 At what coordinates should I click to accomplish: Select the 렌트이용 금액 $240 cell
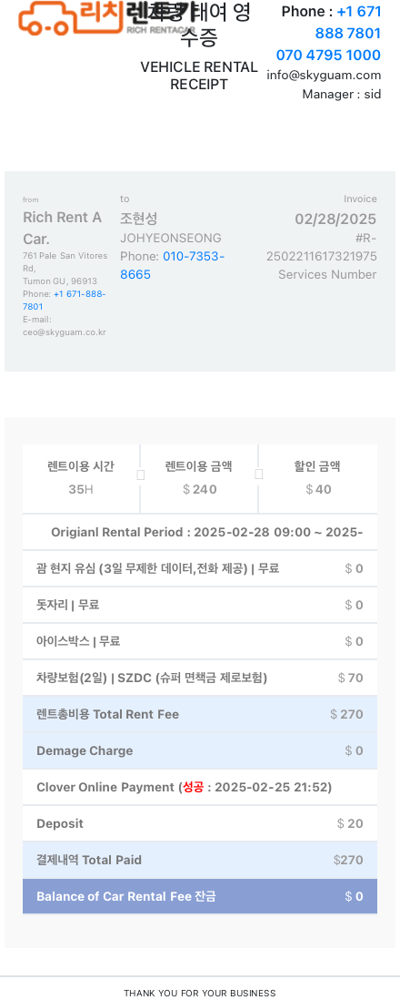(x=199, y=478)
